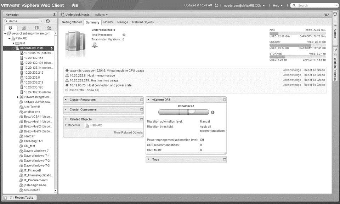The width and height of the screenshot is (340, 204).
Task: Open the Help dropdown
Action: [x=277, y=5]
